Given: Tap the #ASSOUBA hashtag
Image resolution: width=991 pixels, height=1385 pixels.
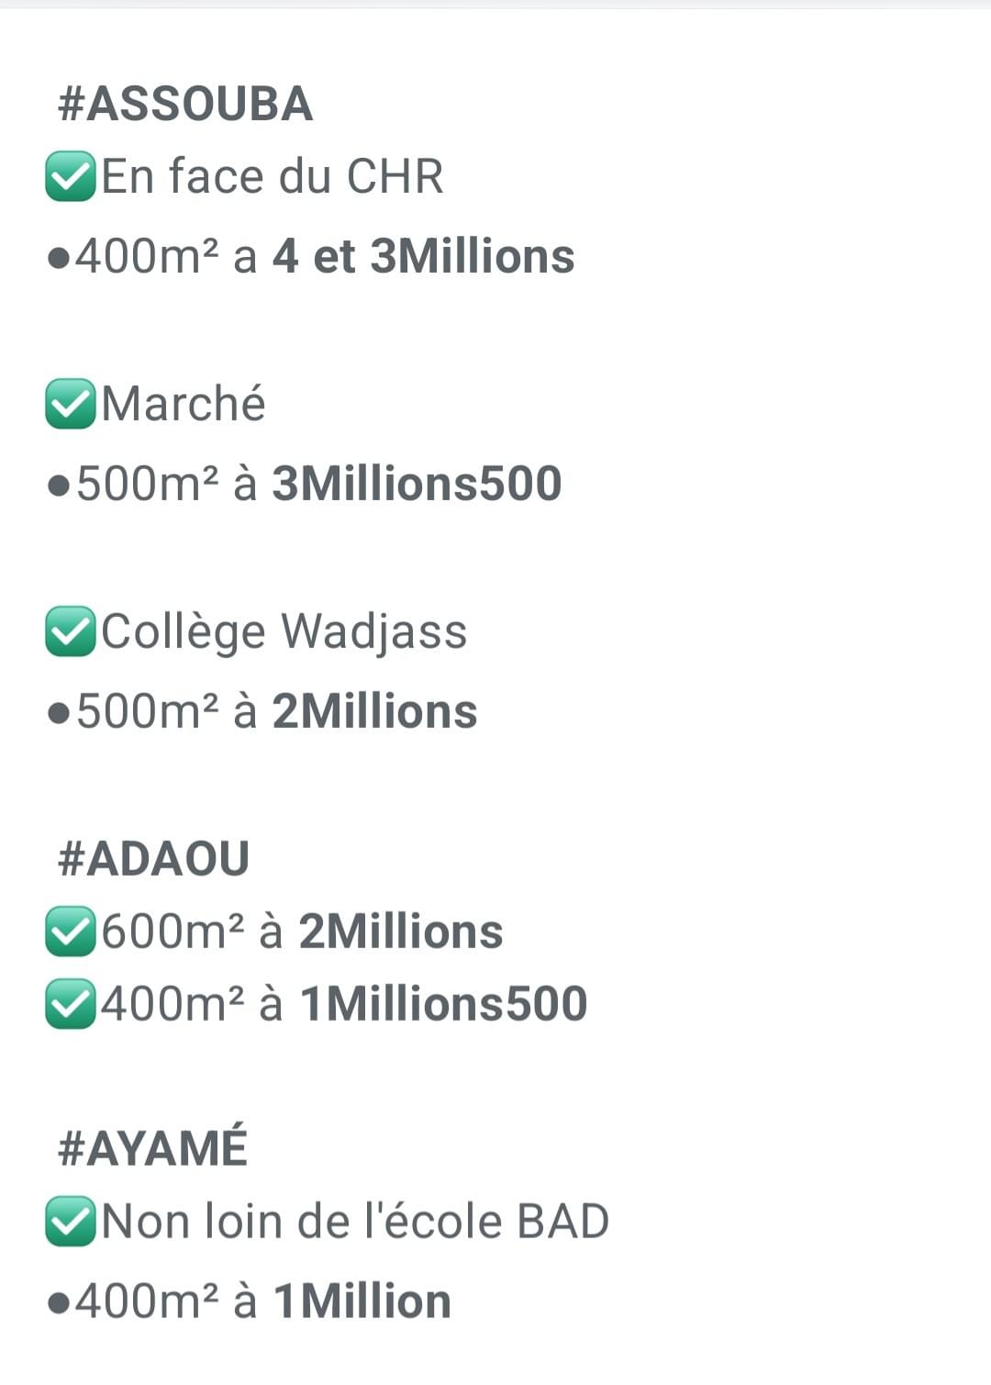Looking at the screenshot, I should click(x=184, y=103).
